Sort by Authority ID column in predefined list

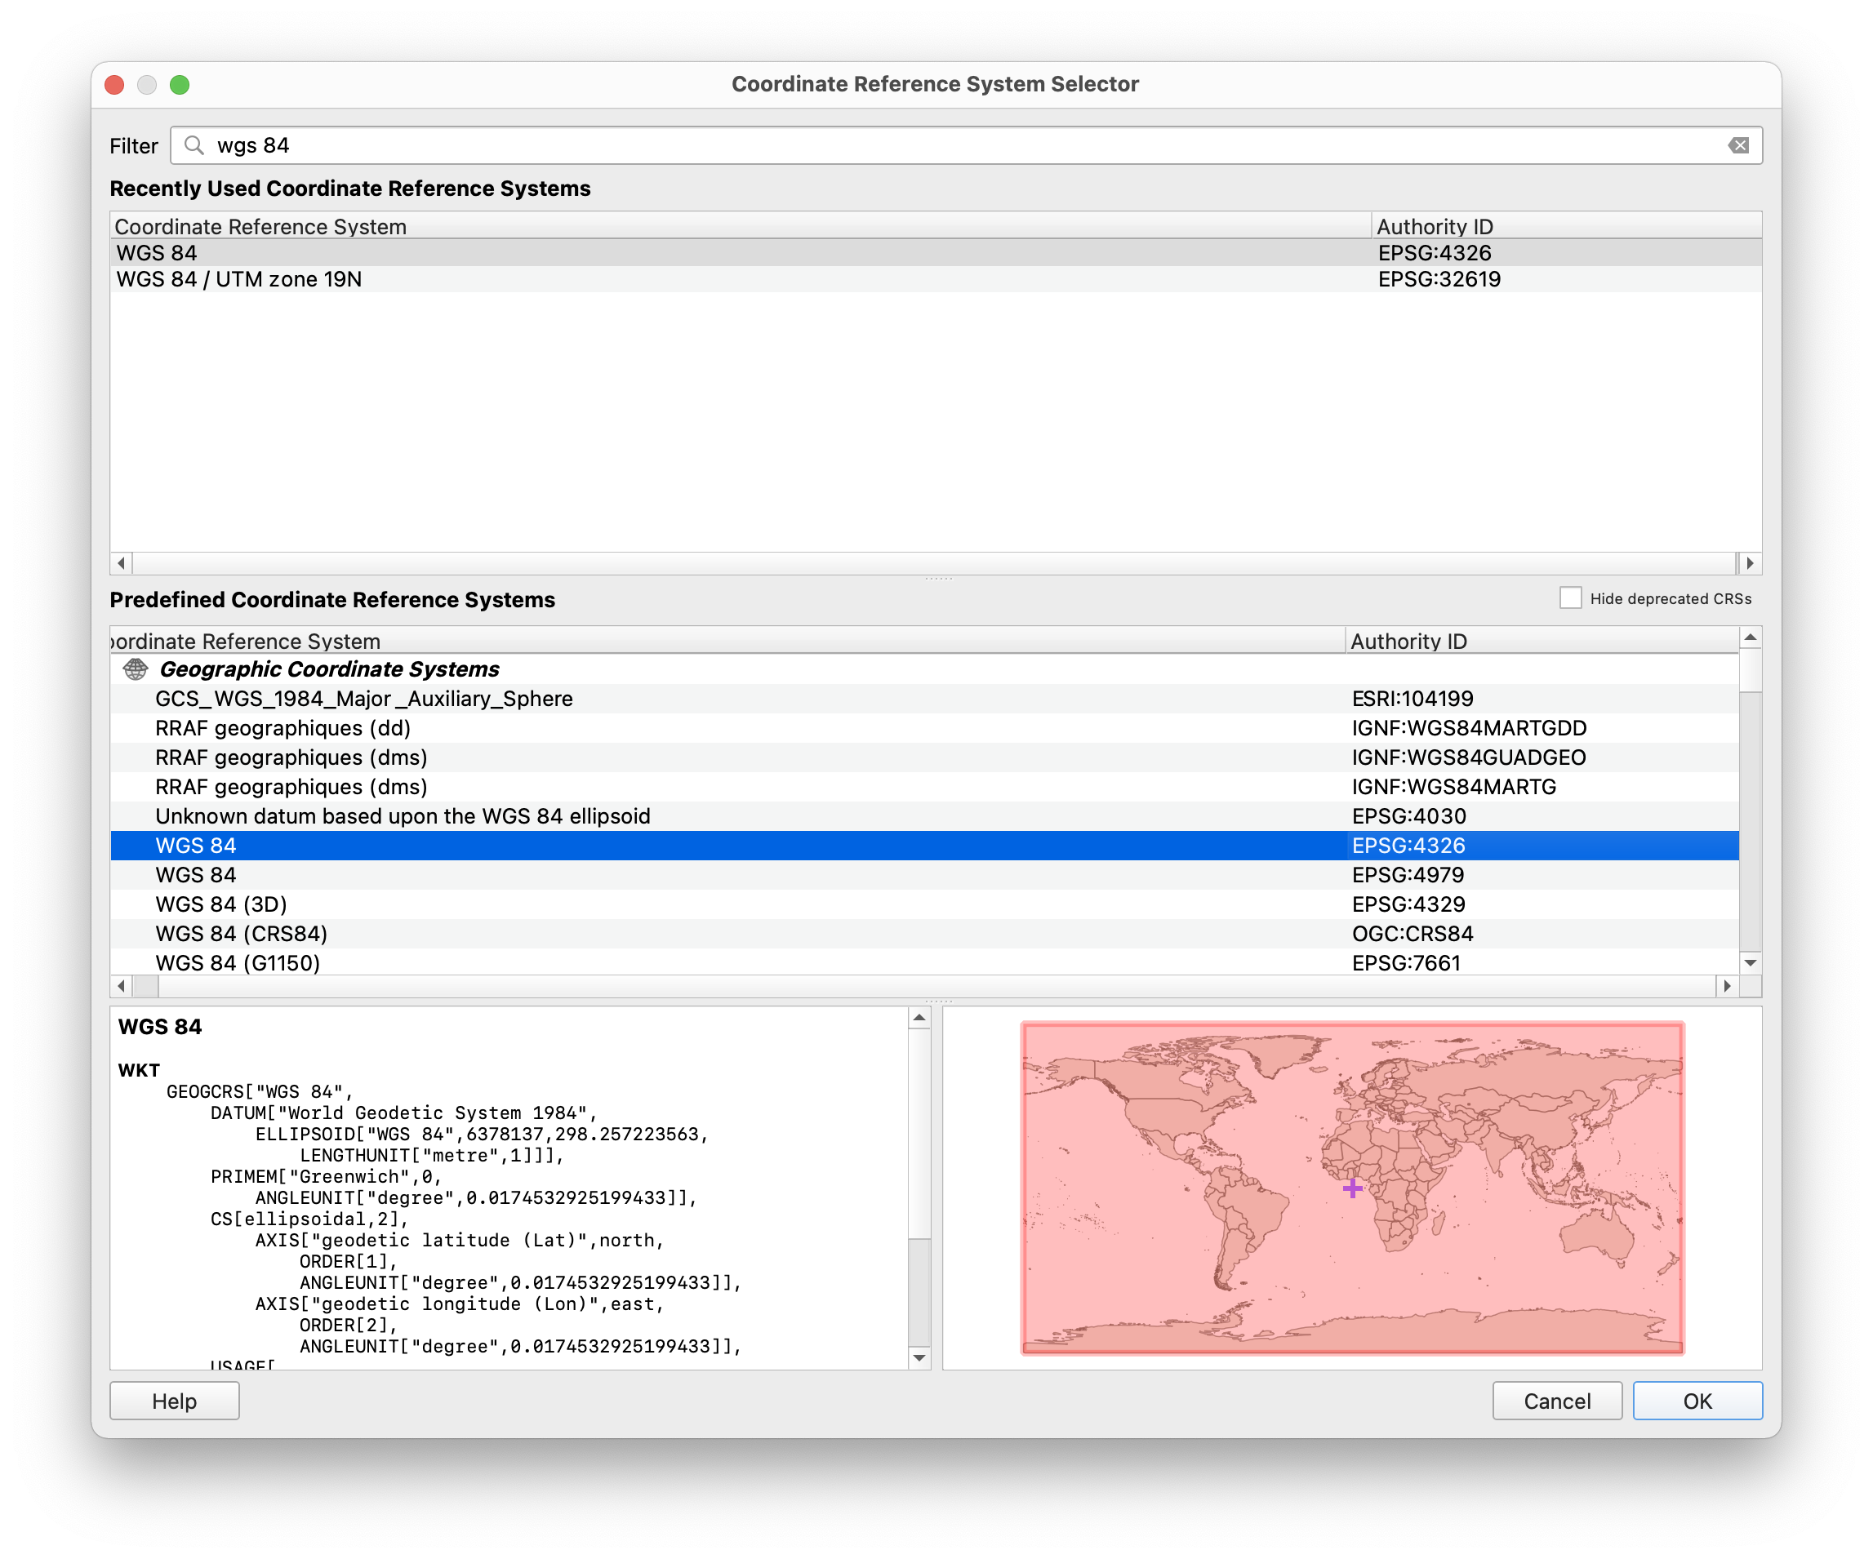click(x=1408, y=642)
